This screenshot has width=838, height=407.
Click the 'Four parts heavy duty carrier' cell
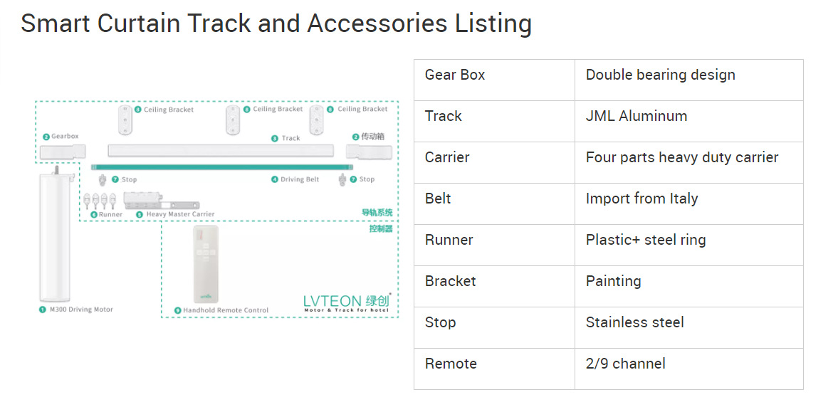pos(688,162)
